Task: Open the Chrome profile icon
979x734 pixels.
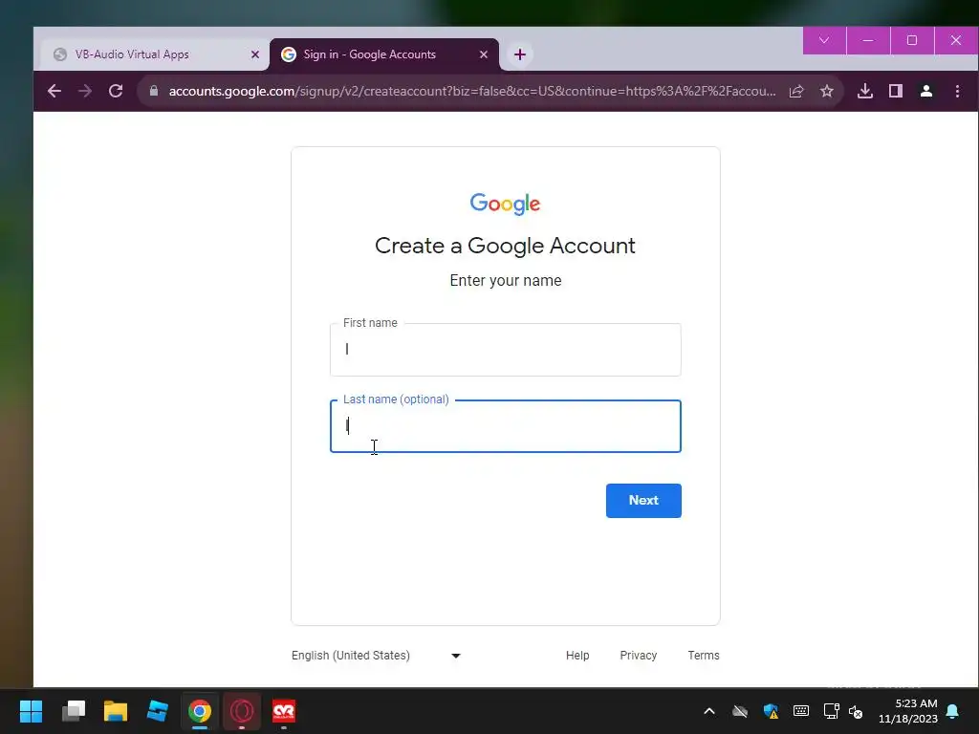Action: [x=925, y=91]
